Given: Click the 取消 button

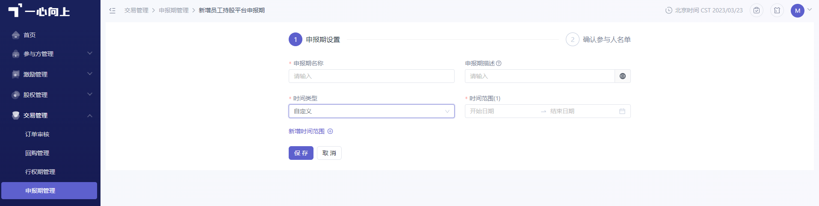Looking at the screenshot, I should tap(329, 153).
